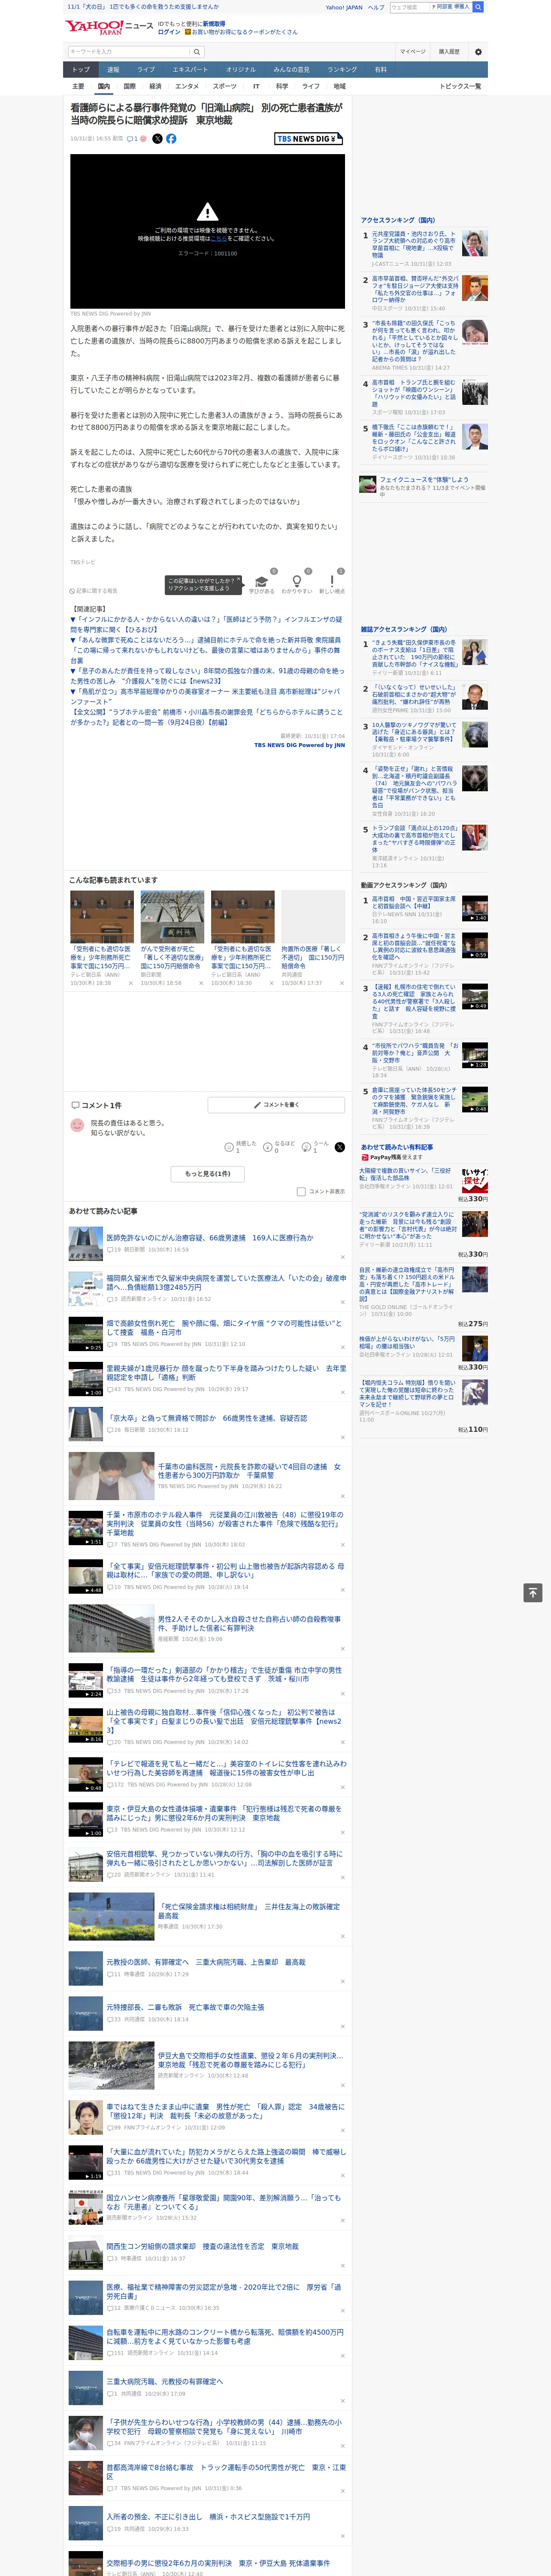Open the 速報 tab
Image resolution: width=551 pixels, height=2576 pixels.
click(x=113, y=70)
